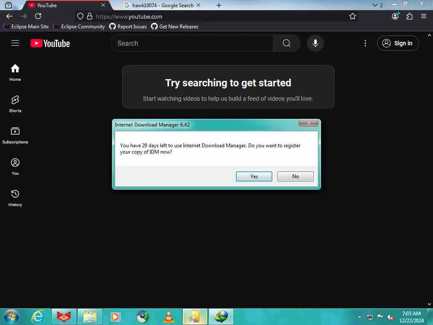The image size is (433, 325).
Task: Open the browser account icon
Action: pos(395,17)
